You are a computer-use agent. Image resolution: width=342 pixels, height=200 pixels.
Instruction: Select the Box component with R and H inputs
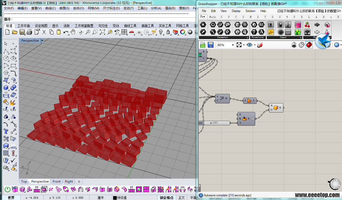pos(276,108)
